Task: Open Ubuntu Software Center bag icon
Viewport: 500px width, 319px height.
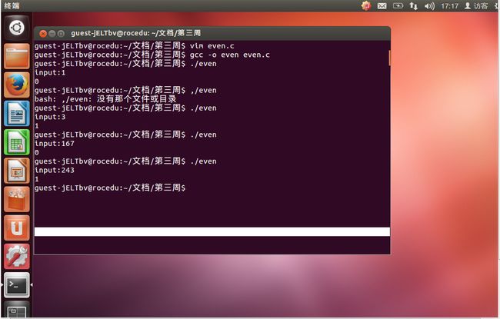Action: click(17, 200)
